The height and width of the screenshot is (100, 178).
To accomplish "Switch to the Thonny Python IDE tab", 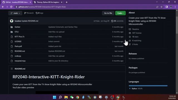I will (48, 2).
